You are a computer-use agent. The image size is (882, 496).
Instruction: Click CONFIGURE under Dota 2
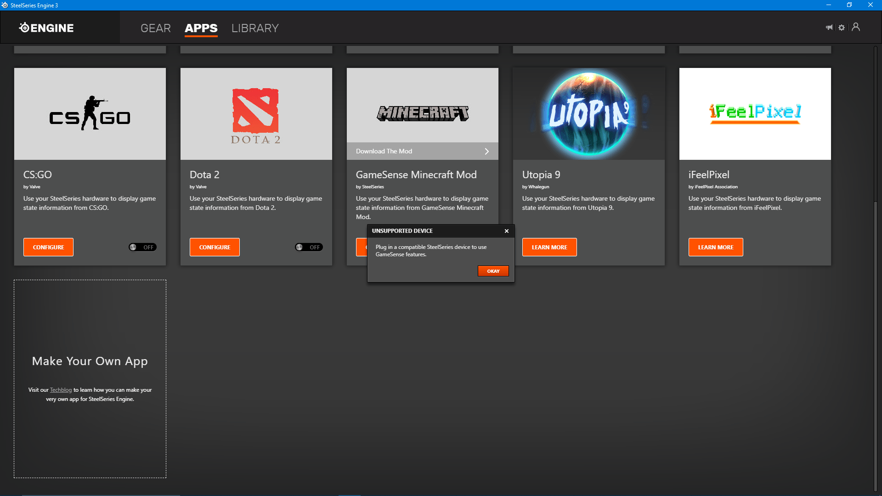click(215, 247)
